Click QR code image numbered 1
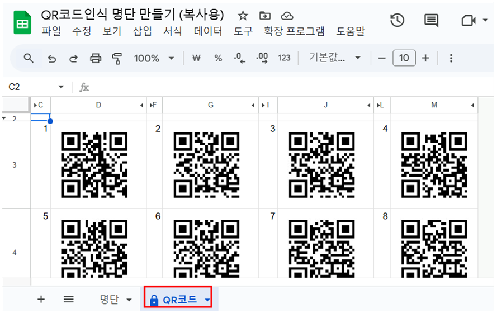 tap(94, 165)
